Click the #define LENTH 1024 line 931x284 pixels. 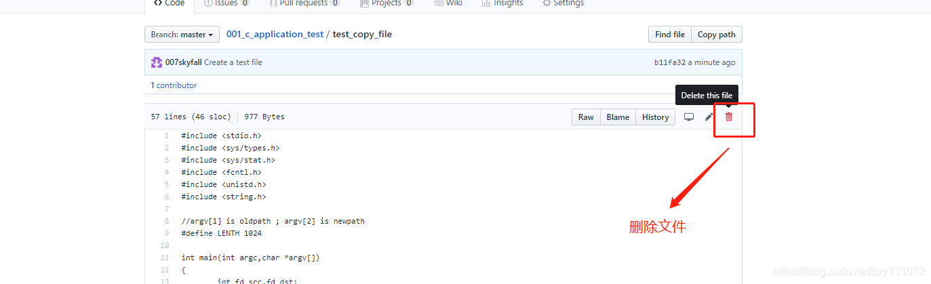(x=221, y=233)
